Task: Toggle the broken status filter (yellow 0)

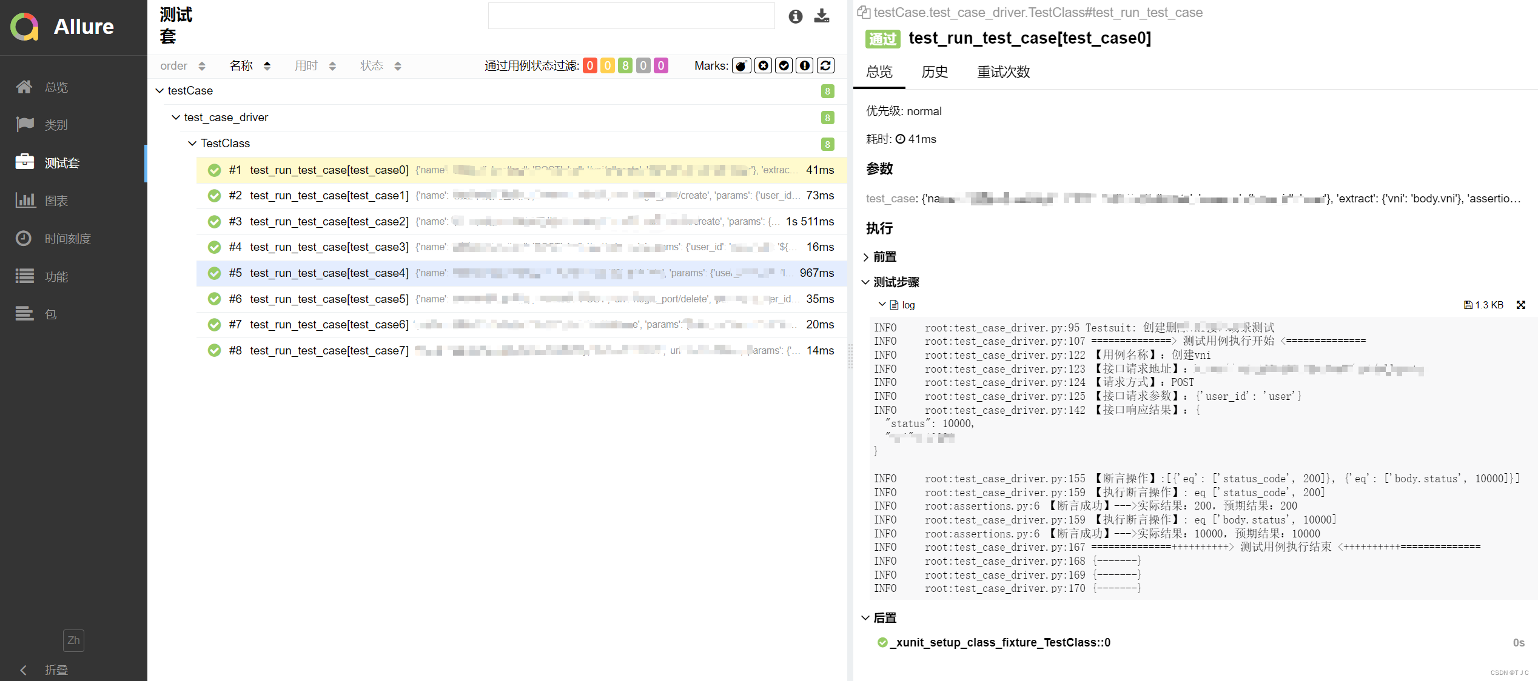Action: pyautogui.click(x=608, y=65)
